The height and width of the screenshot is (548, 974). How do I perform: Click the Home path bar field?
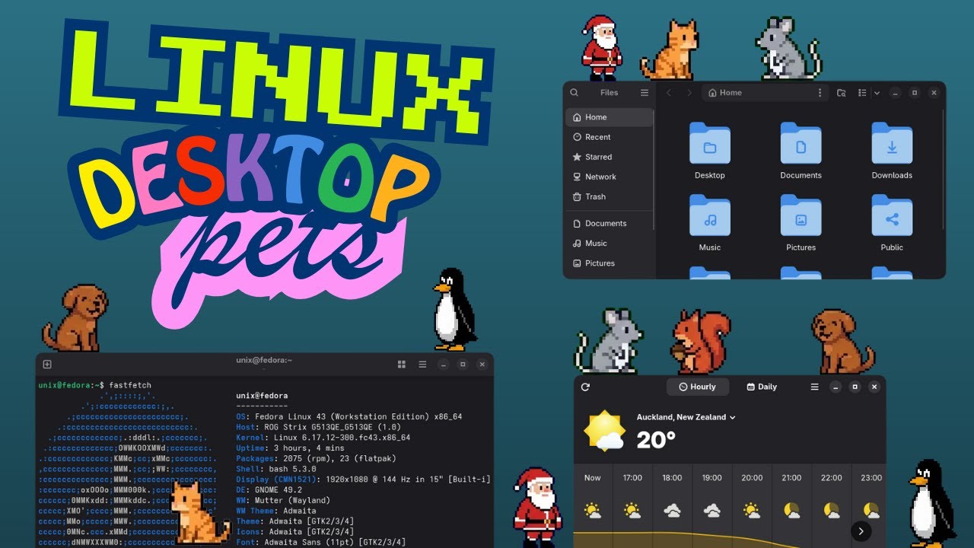point(764,93)
